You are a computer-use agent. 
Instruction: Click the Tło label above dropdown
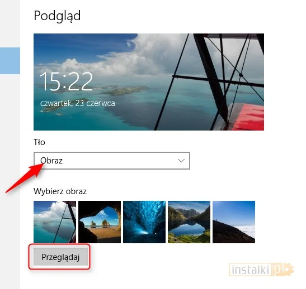tap(39, 142)
